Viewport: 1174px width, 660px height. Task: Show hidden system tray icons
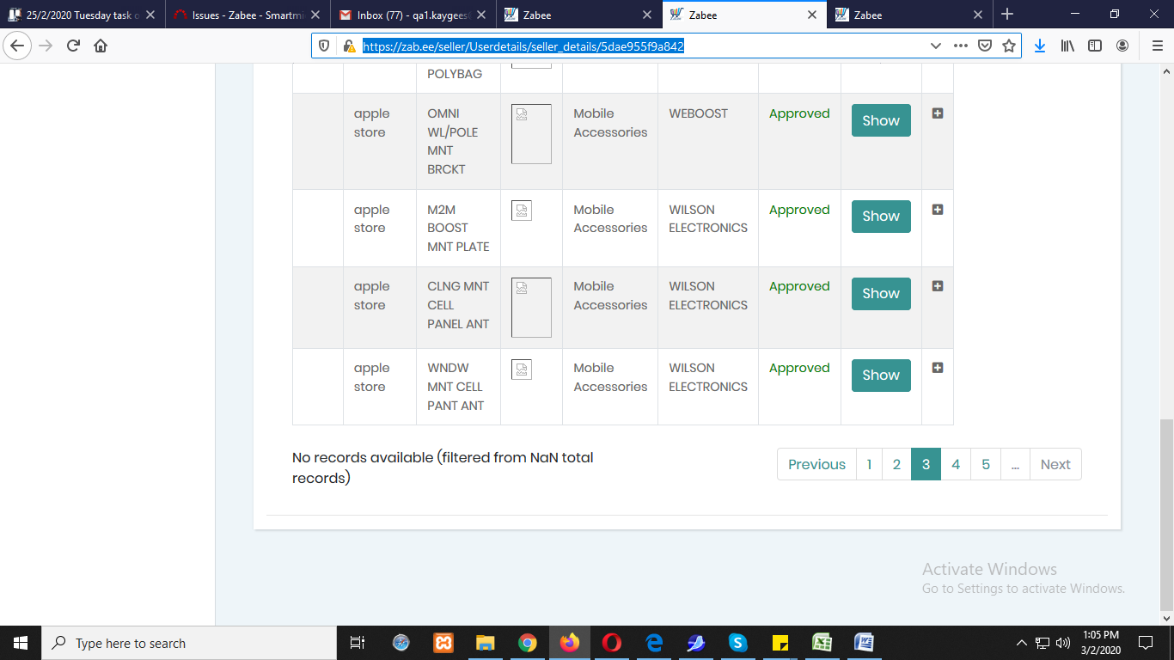point(1022,643)
